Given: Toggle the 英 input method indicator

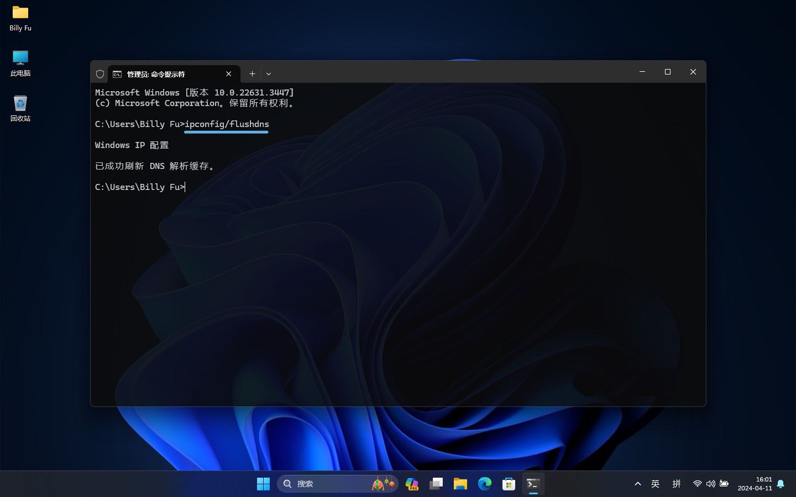Looking at the screenshot, I should coord(655,484).
